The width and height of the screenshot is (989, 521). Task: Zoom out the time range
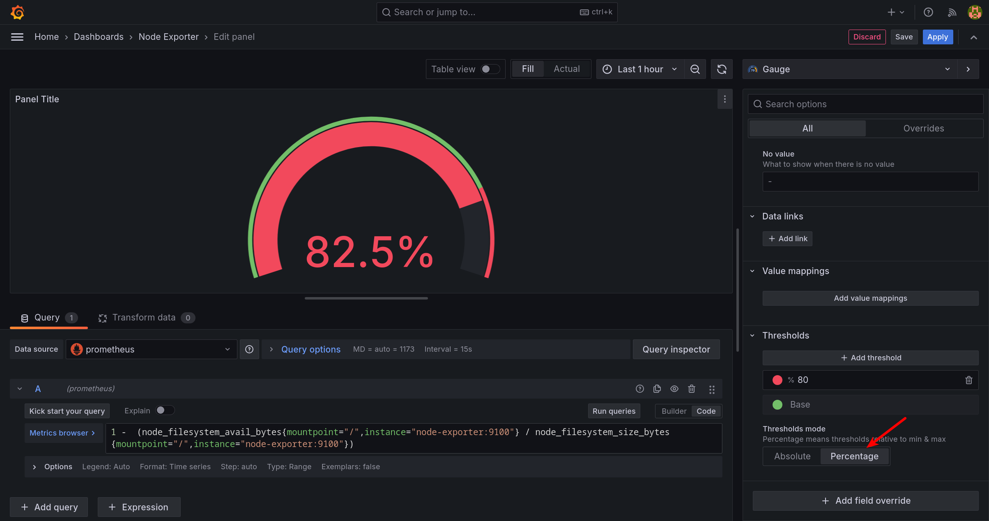click(695, 69)
